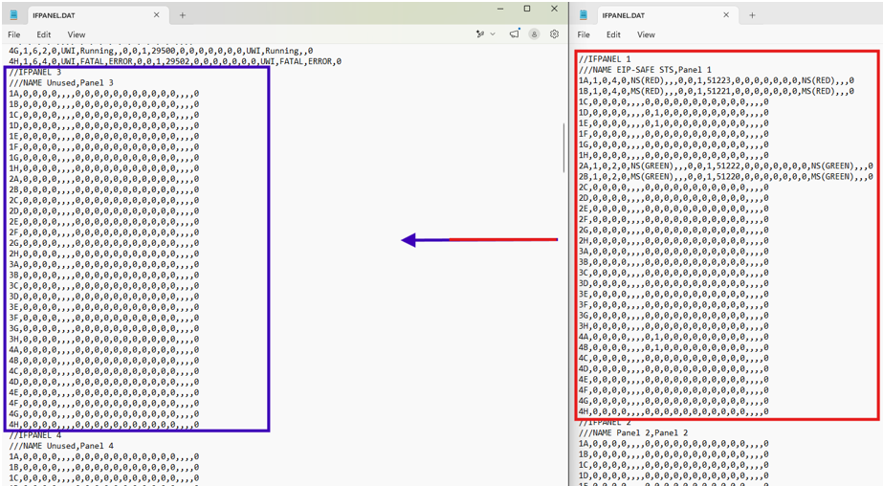
Task: Open View menu in left Notepad window
Action: click(x=77, y=34)
